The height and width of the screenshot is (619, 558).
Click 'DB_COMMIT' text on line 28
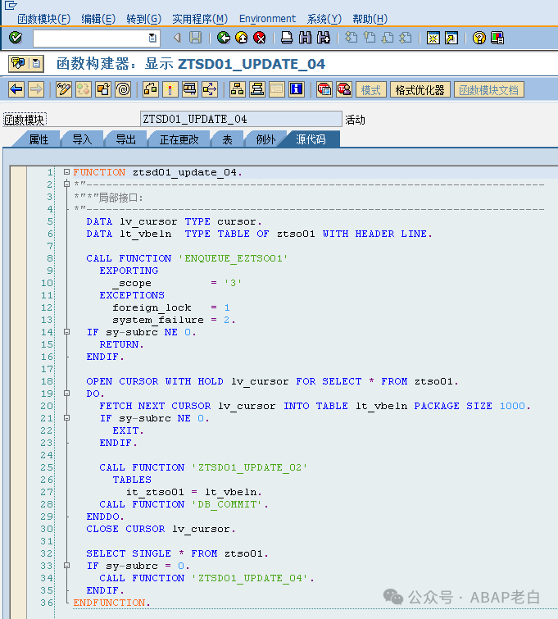tap(227, 504)
